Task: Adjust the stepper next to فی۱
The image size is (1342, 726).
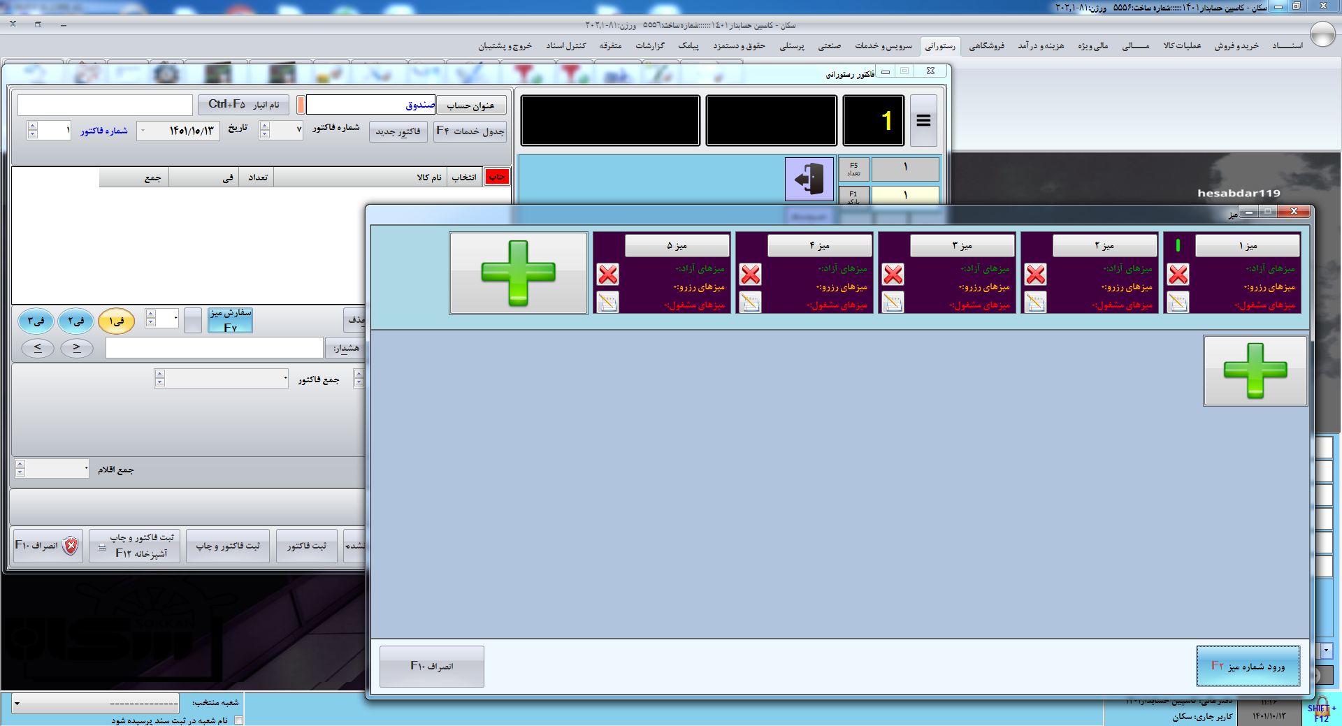Action: [151, 318]
